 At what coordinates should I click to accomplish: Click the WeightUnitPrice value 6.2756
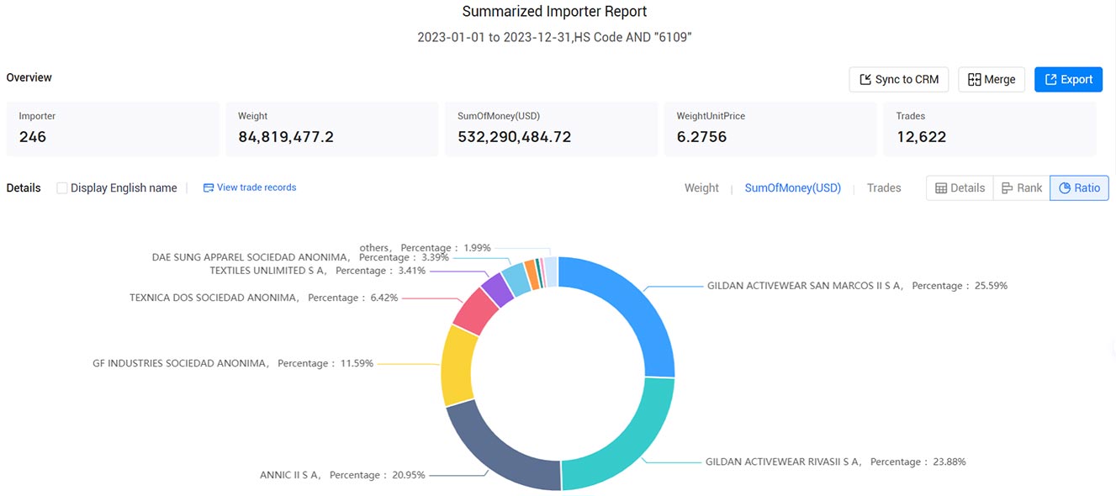(701, 137)
